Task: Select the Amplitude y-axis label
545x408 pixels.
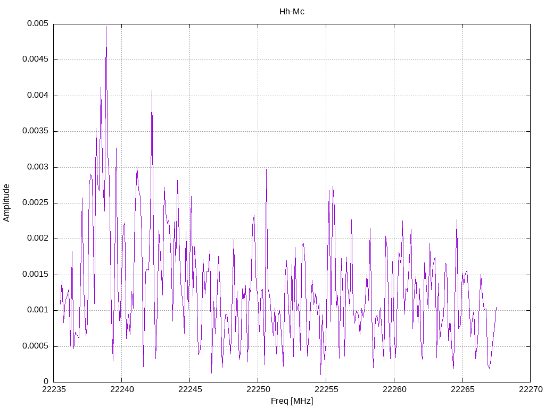Action: tap(7, 203)
